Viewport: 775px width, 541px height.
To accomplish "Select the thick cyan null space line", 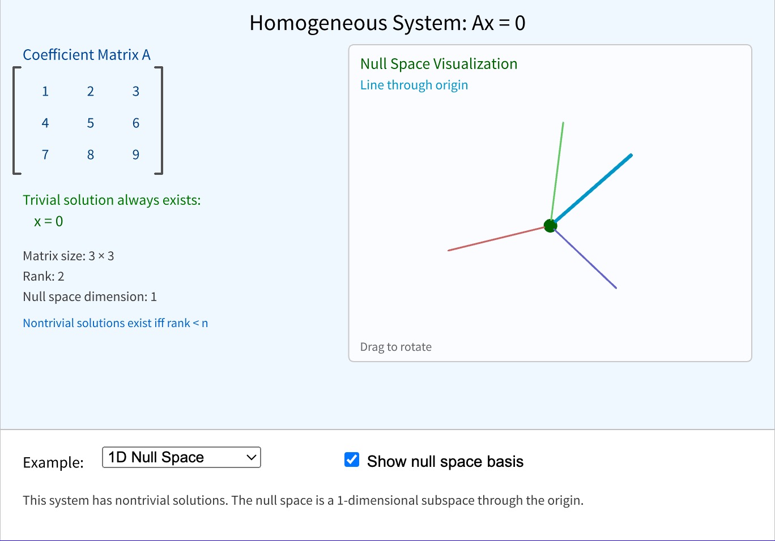I will (x=592, y=190).
